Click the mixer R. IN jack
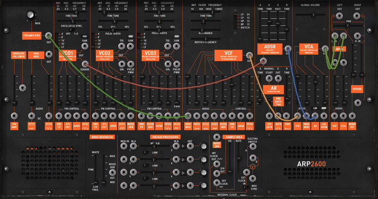378x199 pixels. 357,36
